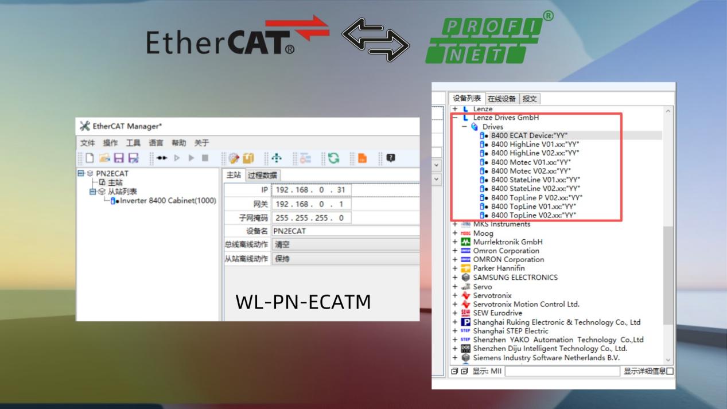The width and height of the screenshot is (727, 409).
Task: Collapse the PN2ECAT root node
Action: point(81,173)
